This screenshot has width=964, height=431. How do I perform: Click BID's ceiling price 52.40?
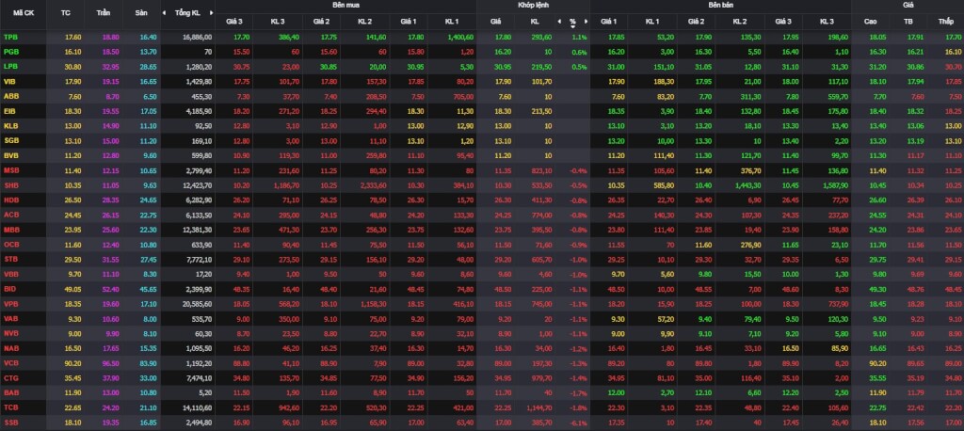(x=111, y=288)
